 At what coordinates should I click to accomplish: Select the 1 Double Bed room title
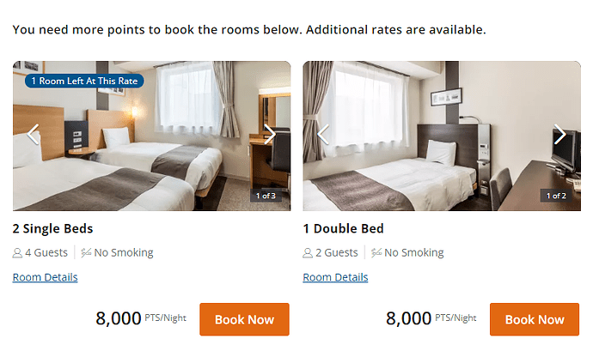[344, 228]
